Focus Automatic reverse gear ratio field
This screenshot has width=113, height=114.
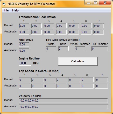[x=98, y=32]
